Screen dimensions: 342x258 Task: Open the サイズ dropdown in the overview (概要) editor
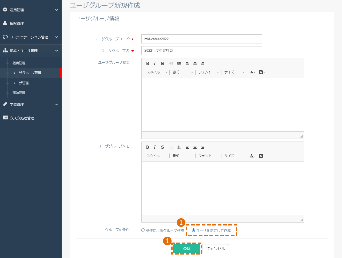coord(234,72)
